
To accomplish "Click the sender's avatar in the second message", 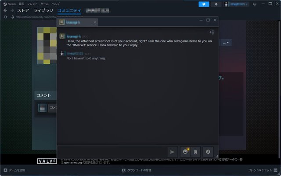I will click(x=62, y=53).
